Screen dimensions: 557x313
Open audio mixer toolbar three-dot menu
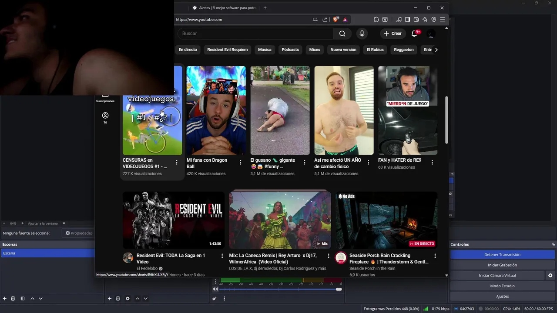[224, 299]
